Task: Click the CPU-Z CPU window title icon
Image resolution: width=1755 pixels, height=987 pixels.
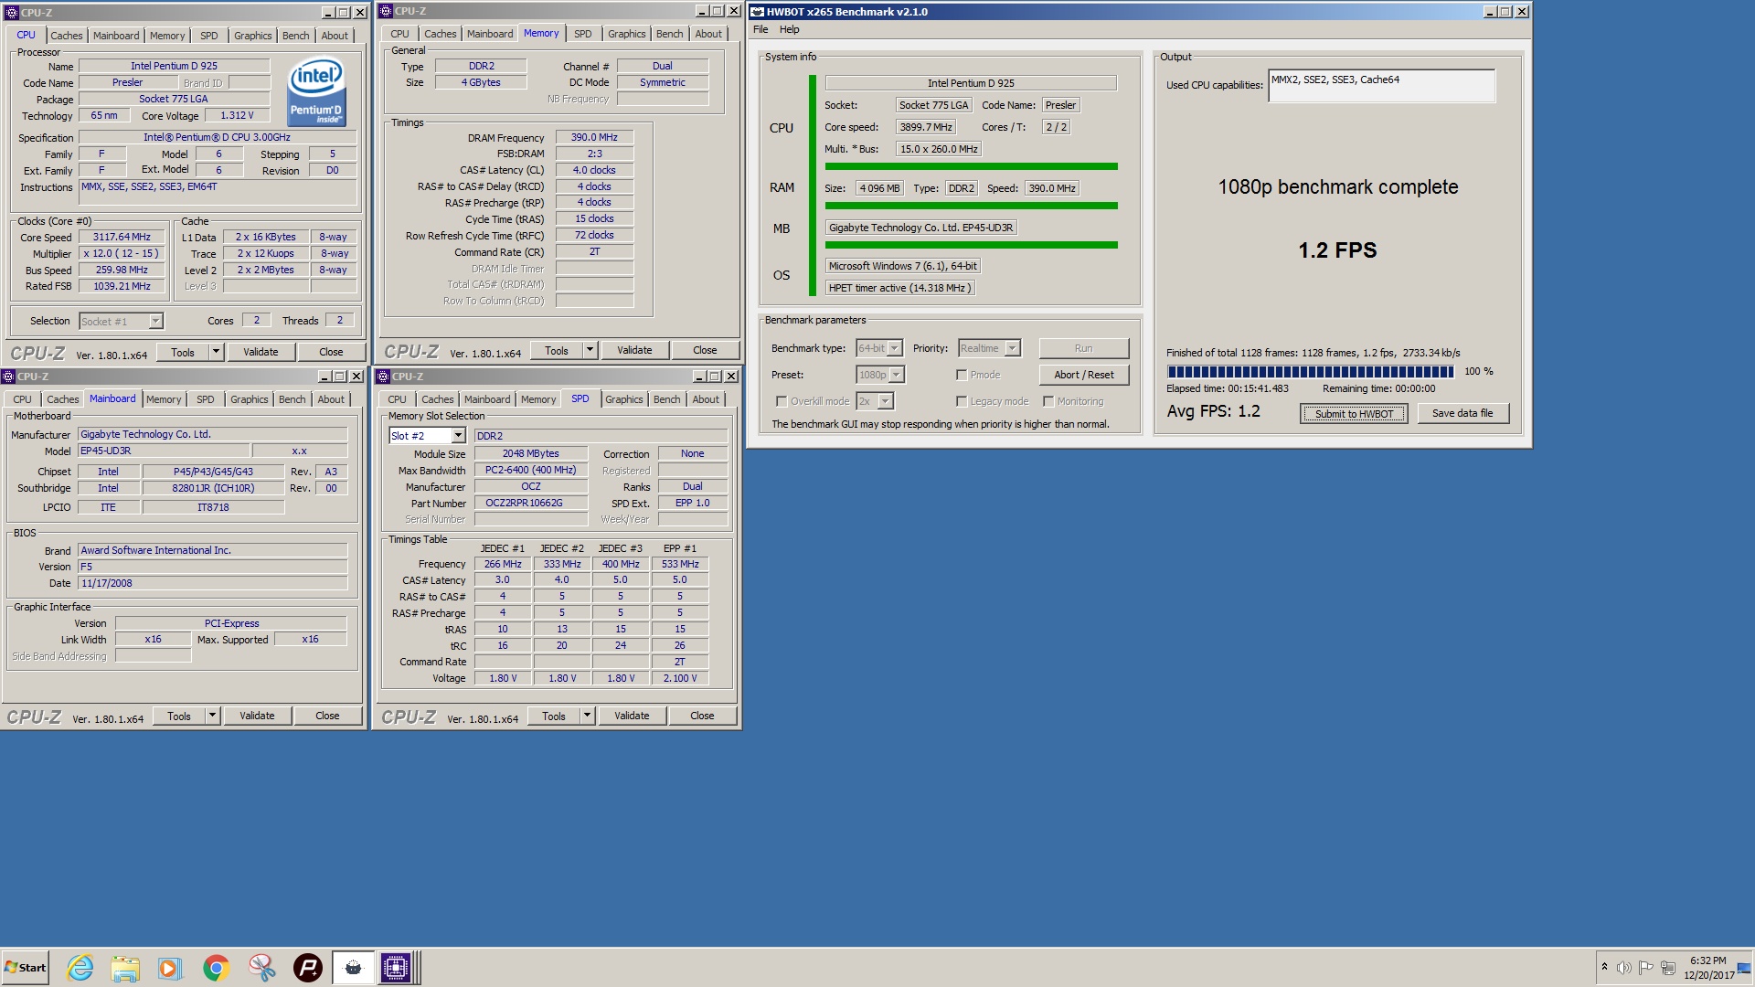Action: point(12,13)
